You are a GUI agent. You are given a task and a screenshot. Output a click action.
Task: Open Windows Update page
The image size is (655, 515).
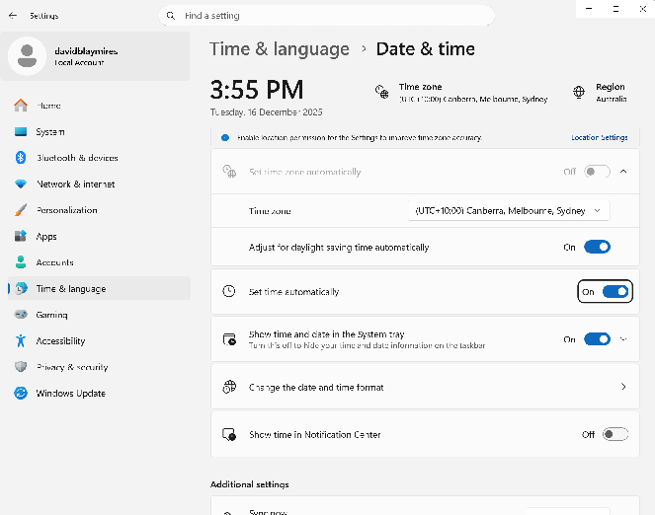99,393
